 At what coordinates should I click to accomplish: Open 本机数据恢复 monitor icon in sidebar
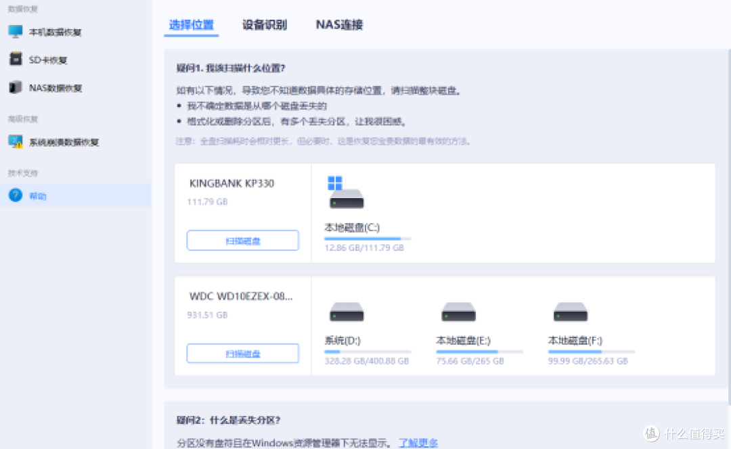(16, 32)
